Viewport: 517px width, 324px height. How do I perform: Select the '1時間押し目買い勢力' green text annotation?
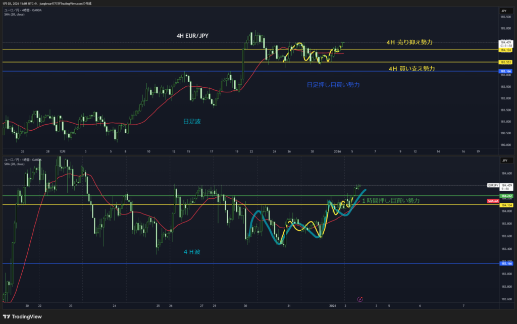pyautogui.click(x=391, y=200)
